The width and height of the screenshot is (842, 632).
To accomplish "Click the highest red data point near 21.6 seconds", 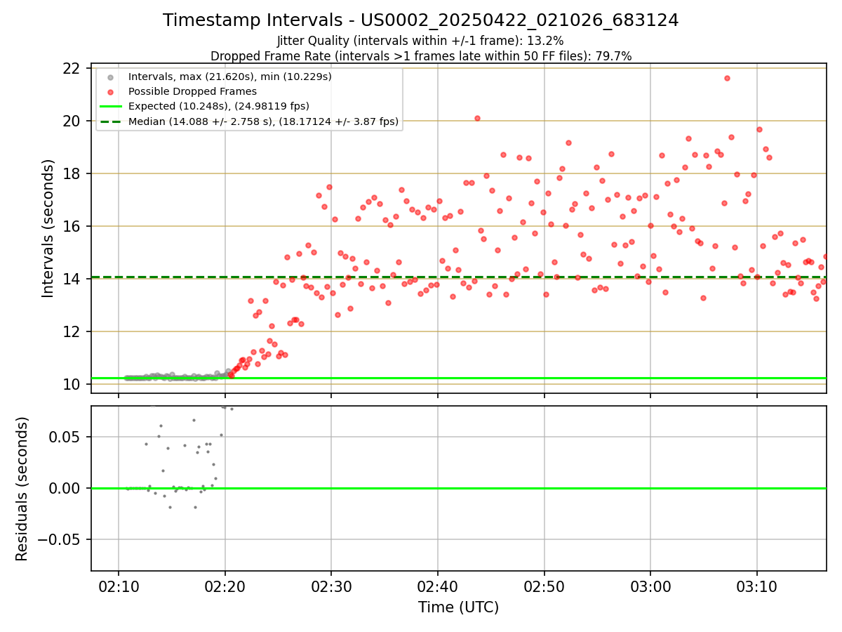I will (727, 78).
